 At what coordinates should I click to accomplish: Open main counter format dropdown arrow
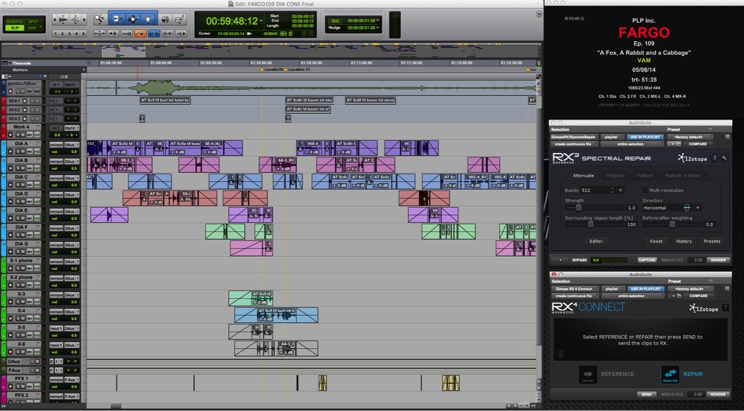[x=261, y=21]
